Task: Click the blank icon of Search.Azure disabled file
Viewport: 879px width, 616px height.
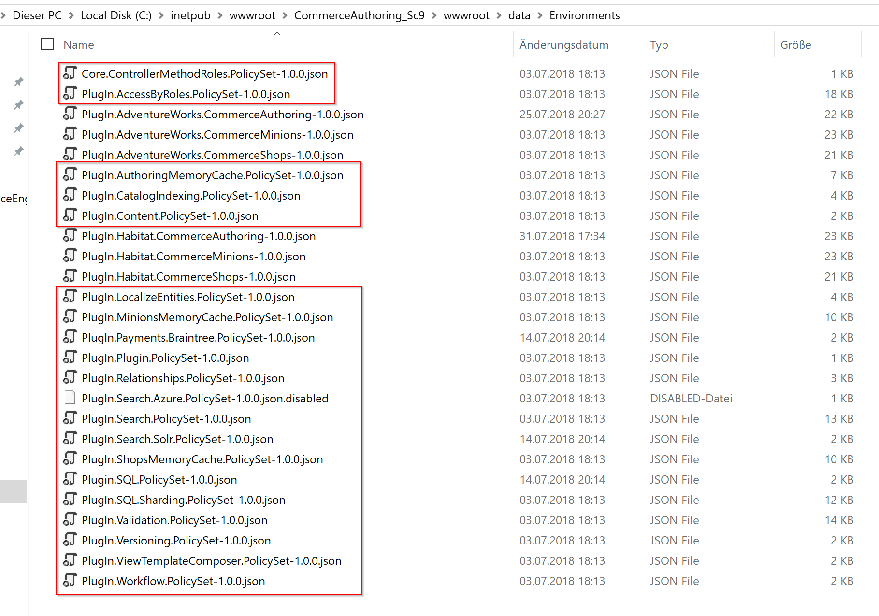Action: [x=70, y=398]
